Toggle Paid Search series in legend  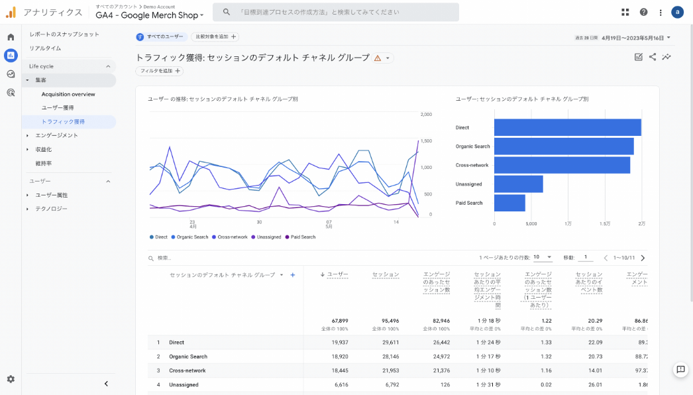pos(300,237)
